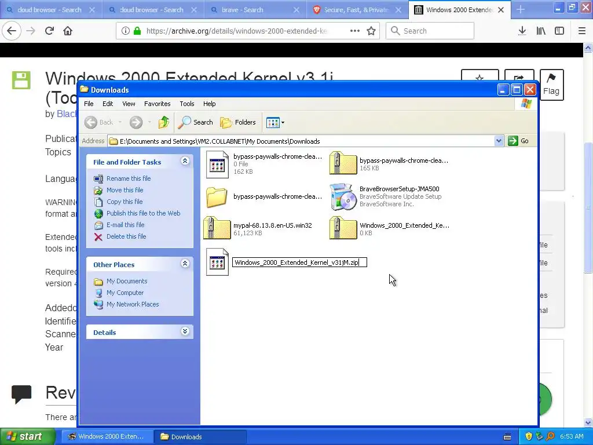Open the Firefox Downloads arrow icon
The width and height of the screenshot is (593, 445).
point(522,31)
